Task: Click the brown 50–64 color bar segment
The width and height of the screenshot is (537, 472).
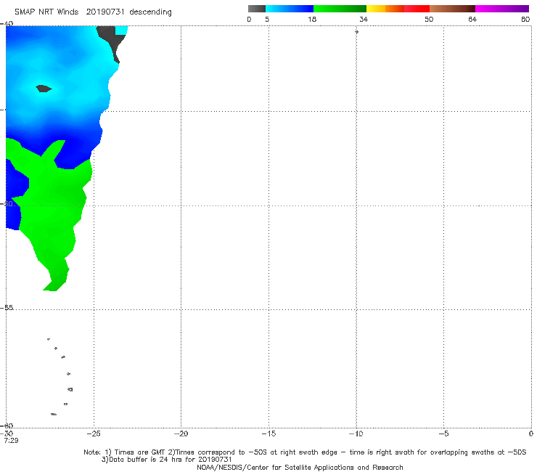Action: click(x=452, y=9)
